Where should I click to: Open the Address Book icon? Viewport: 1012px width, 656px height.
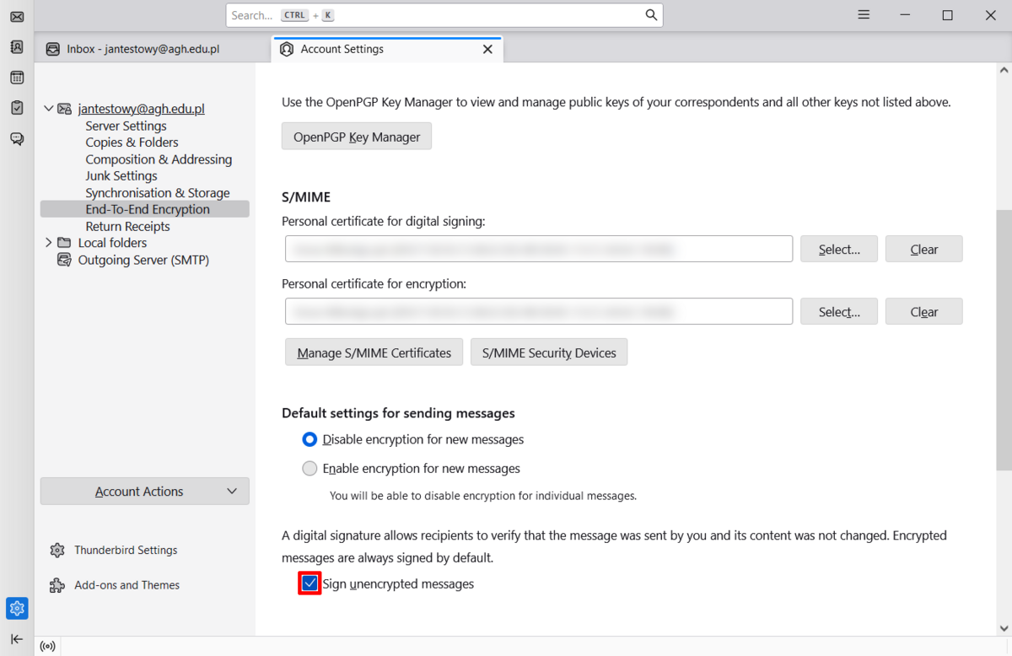tap(17, 47)
